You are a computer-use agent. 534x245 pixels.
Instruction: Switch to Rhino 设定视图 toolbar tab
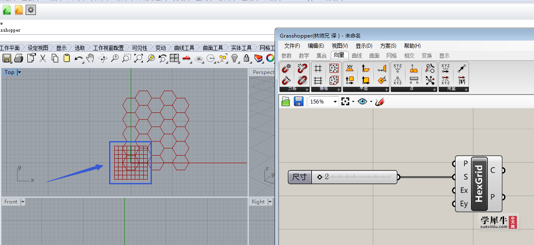[38, 48]
